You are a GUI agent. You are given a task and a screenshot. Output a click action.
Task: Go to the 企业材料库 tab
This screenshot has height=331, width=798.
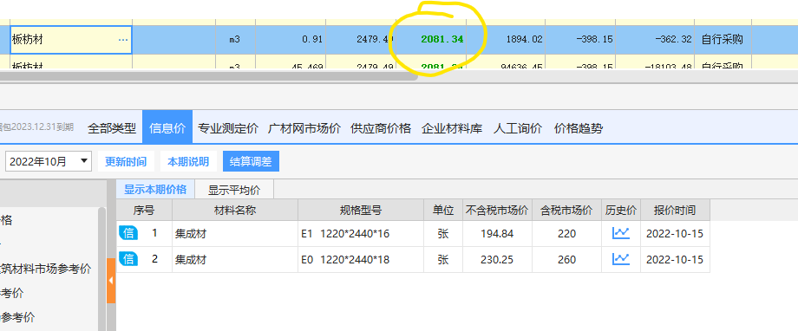pyautogui.click(x=452, y=128)
